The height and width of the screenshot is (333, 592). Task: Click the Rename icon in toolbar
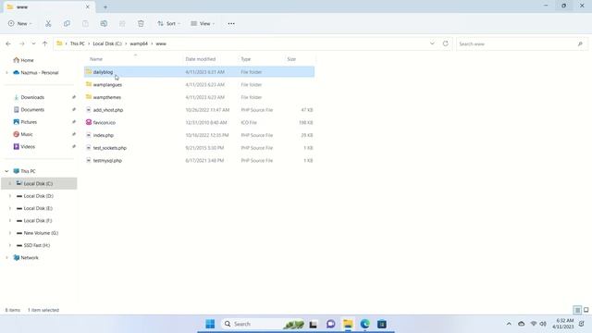tap(104, 23)
